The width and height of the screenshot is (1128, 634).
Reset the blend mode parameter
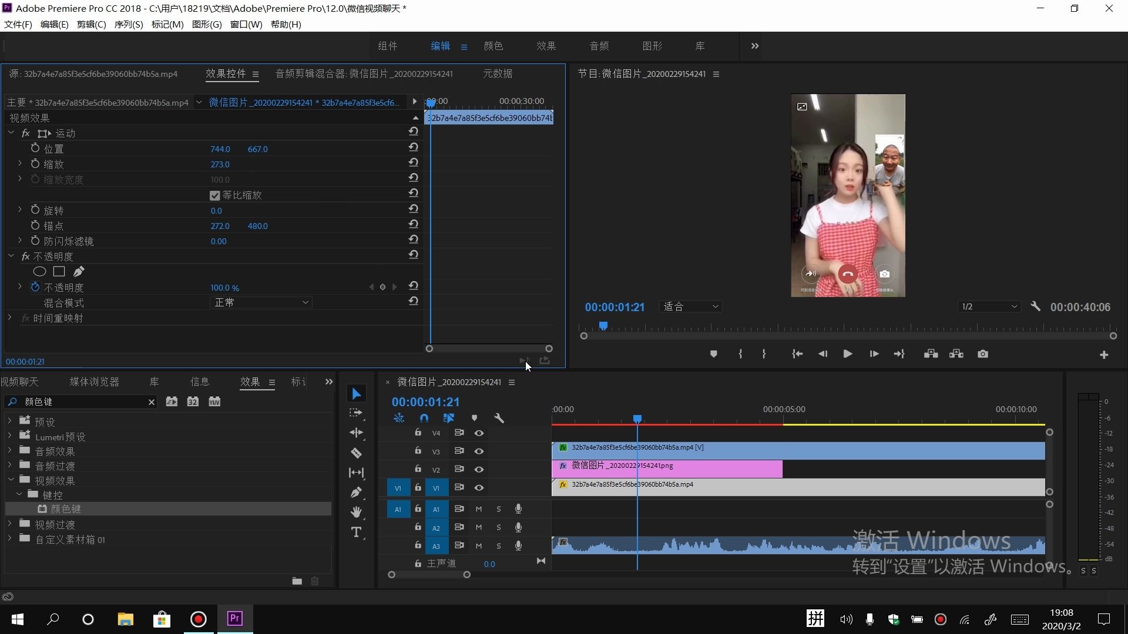414,301
